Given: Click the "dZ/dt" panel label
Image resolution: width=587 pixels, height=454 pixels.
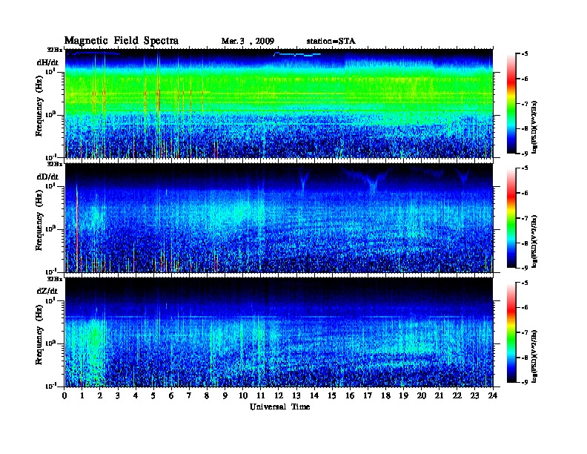Looking at the screenshot, I should tap(47, 291).
